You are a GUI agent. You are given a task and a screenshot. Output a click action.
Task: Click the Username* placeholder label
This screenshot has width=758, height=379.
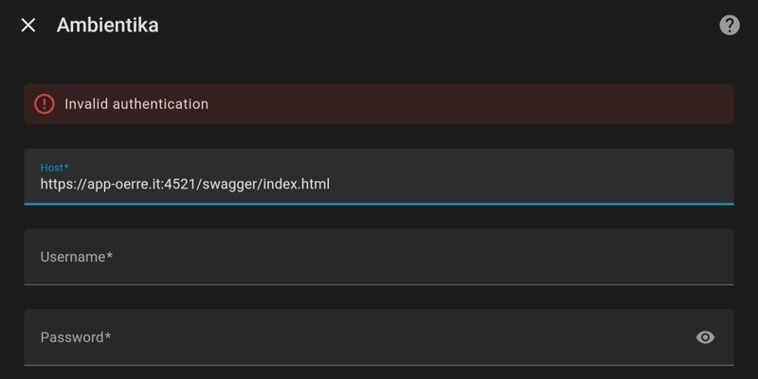[x=77, y=257]
